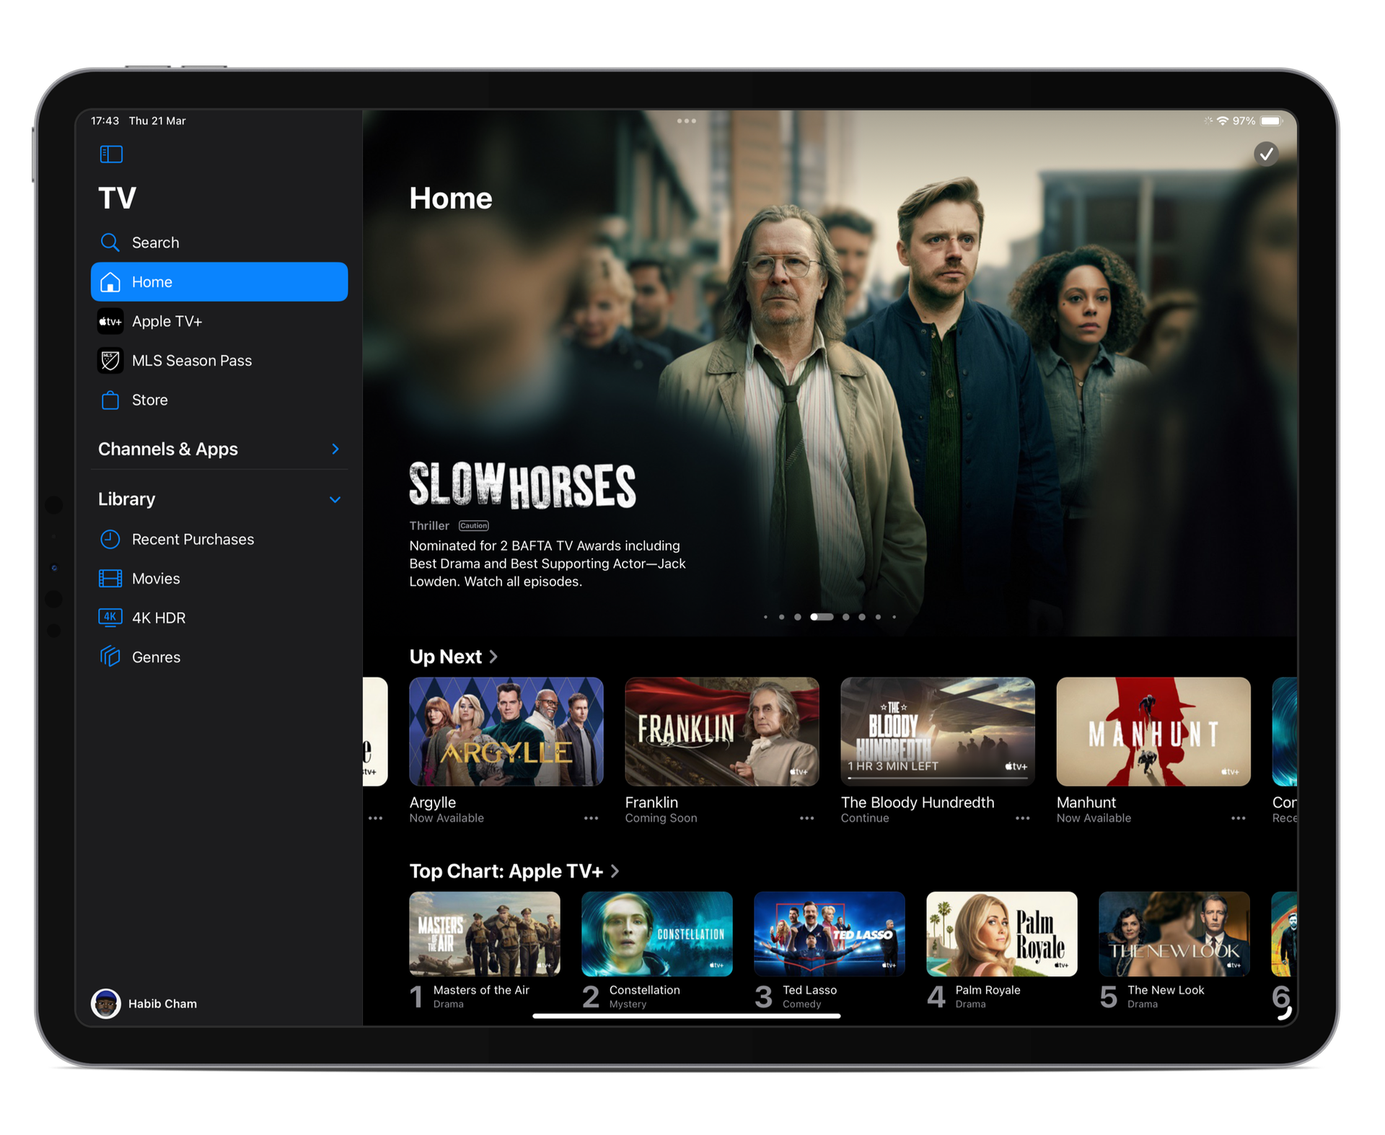The image size is (1385, 1135).
Task: Open more options for Argylle
Action: (591, 818)
